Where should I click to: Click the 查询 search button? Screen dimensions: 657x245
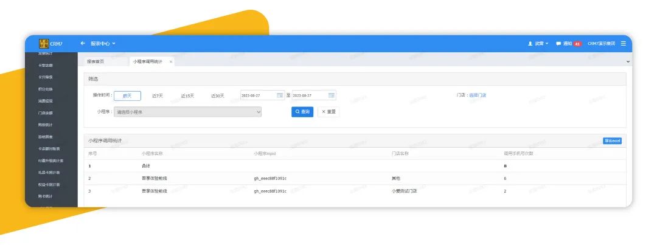point(302,112)
